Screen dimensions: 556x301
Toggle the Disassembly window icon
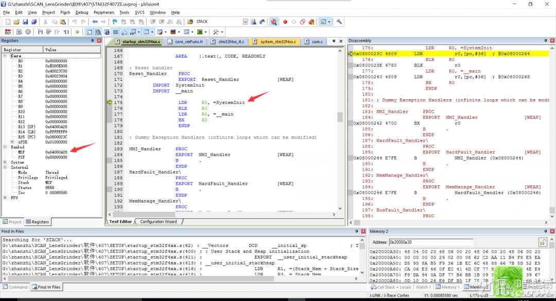(x=98, y=32)
